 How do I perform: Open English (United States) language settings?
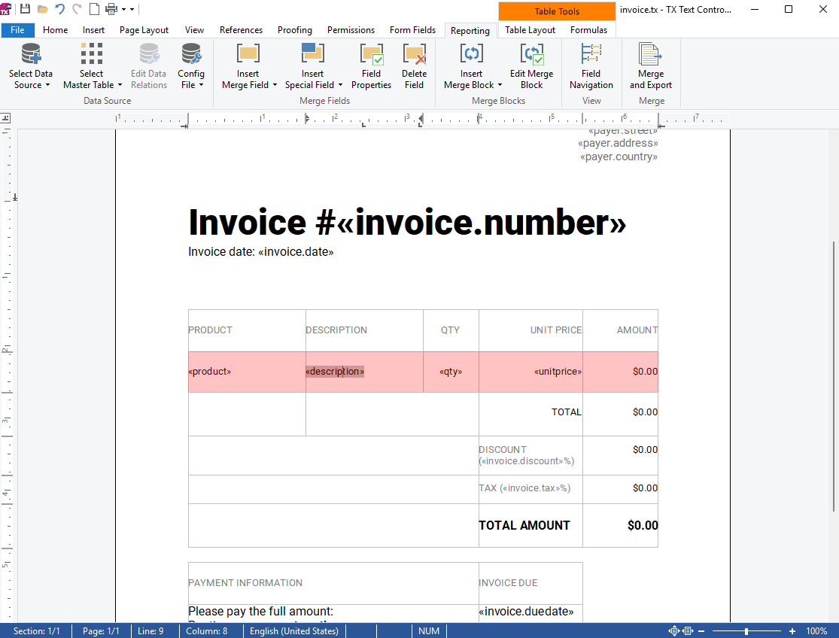[x=293, y=630]
